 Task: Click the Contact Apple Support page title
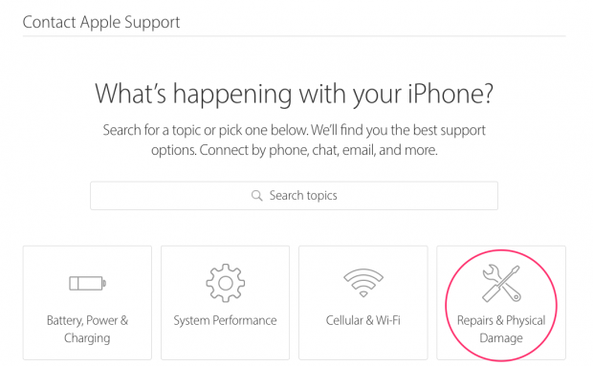click(x=101, y=22)
